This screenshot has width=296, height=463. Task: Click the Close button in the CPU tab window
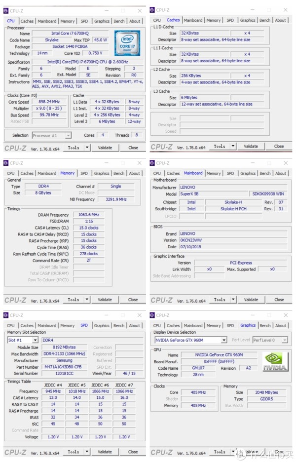133,148
